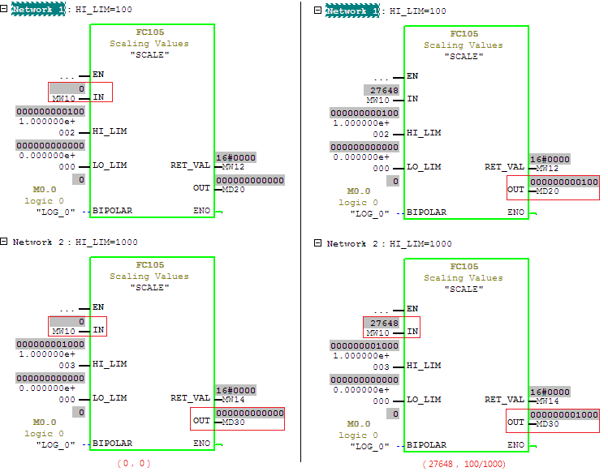Viewport: 608px width, 476px height.
Task: Click the MD30 output operand in left panel
Action: (x=234, y=422)
